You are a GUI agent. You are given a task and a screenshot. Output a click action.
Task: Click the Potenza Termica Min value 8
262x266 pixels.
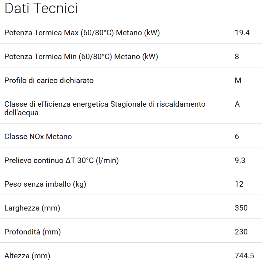(237, 56)
